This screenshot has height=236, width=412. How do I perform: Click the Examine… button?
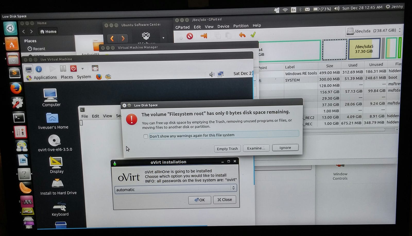256,148
